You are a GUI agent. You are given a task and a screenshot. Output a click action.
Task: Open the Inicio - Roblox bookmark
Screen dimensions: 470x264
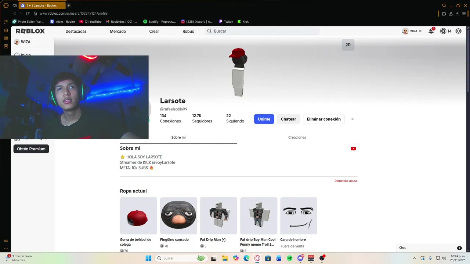coord(63,22)
